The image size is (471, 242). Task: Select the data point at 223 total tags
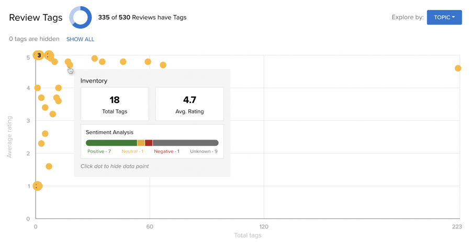click(458, 68)
